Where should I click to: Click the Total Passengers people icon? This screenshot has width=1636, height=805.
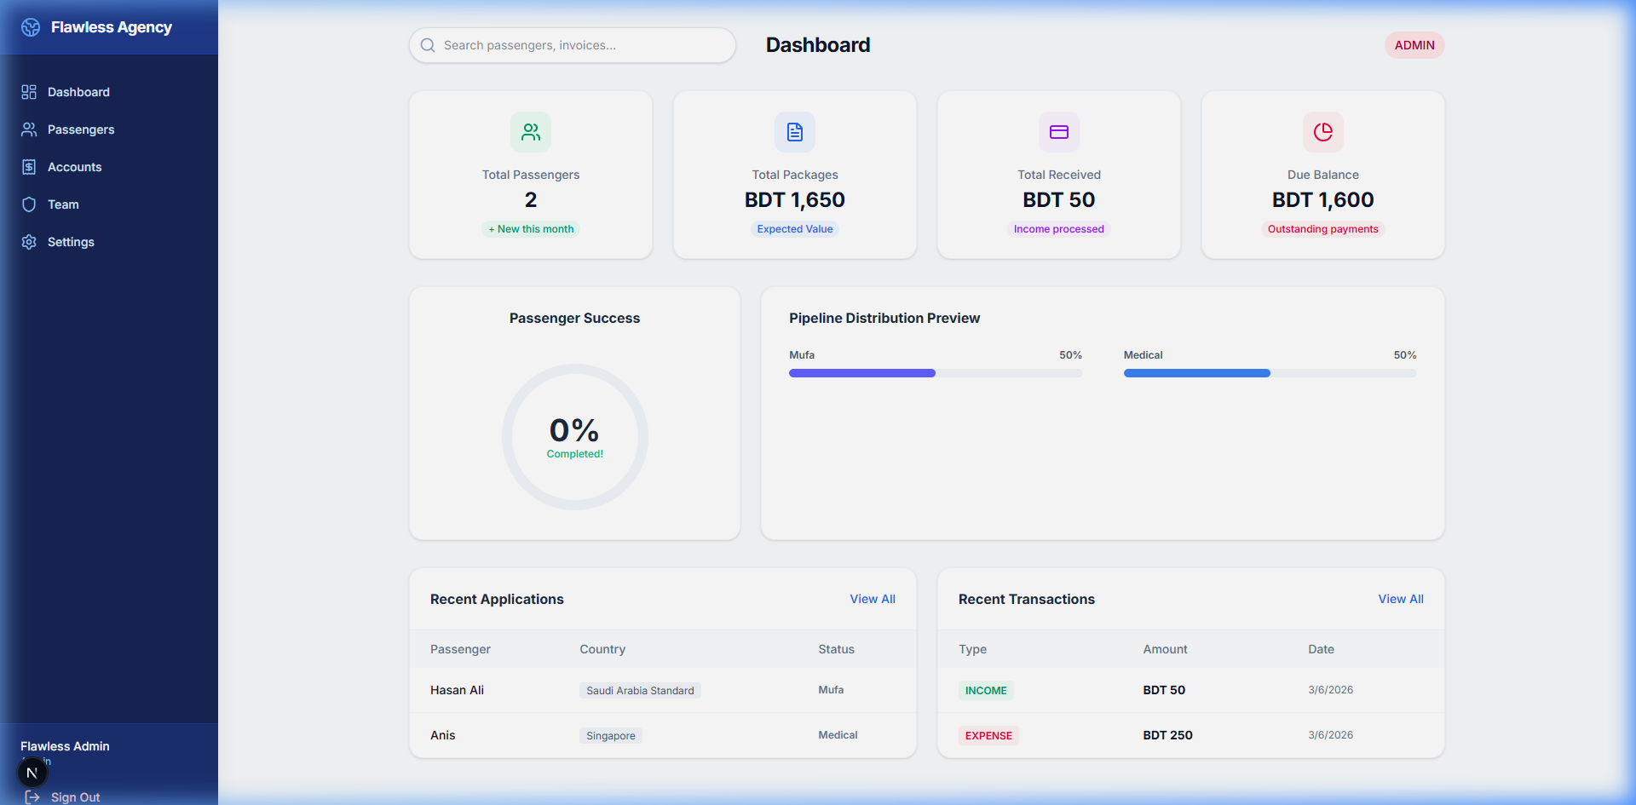531,132
